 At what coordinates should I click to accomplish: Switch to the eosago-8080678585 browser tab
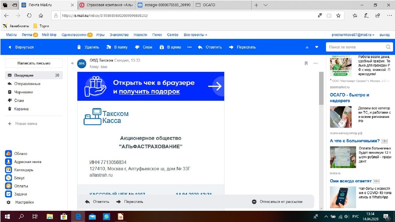coord(164,5)
